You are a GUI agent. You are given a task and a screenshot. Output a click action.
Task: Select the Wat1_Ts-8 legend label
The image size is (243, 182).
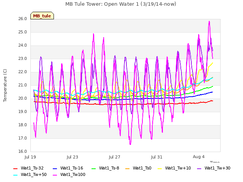[x=109, y=168]
